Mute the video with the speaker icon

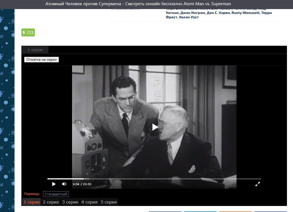(x=64, y=184)
